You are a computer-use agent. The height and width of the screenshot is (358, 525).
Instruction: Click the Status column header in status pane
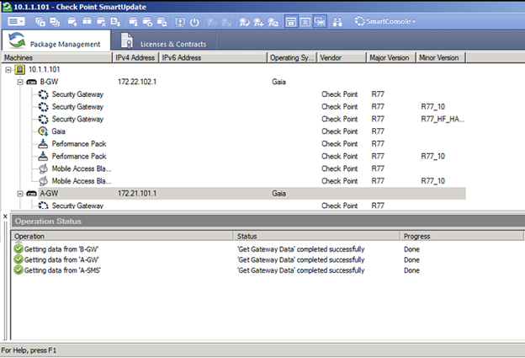[x=316, y=236]
